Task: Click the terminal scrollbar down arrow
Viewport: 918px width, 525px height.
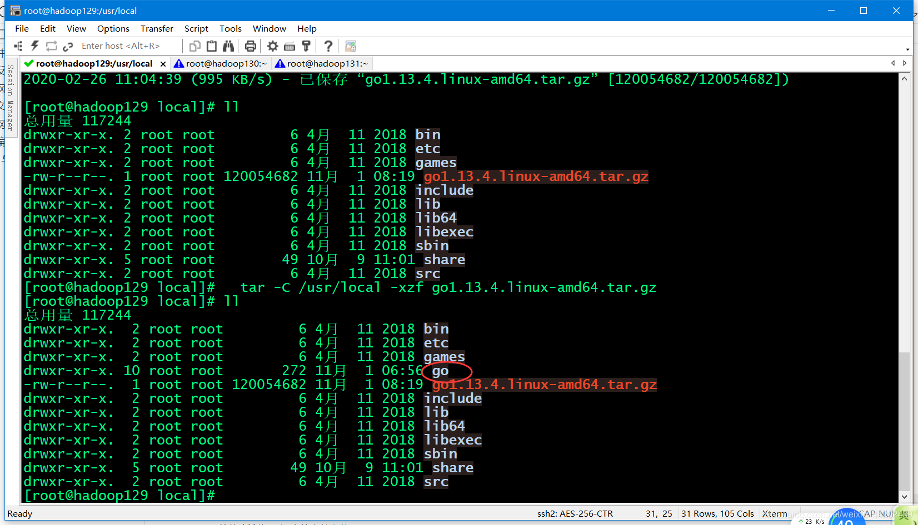Action: [904, 497]
